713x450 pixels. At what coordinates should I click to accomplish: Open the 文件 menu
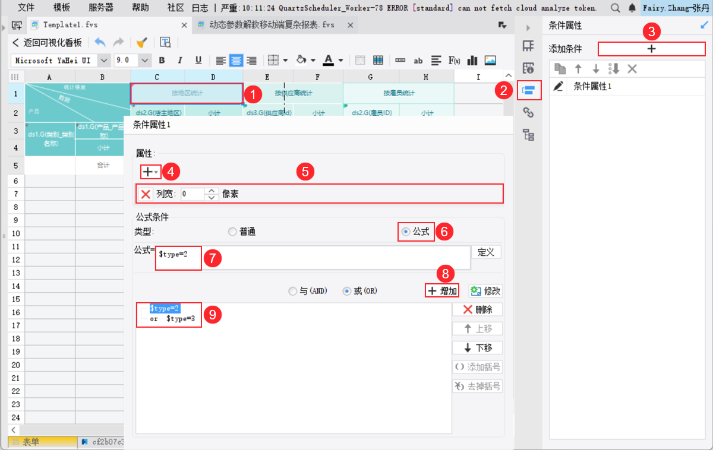26,8
